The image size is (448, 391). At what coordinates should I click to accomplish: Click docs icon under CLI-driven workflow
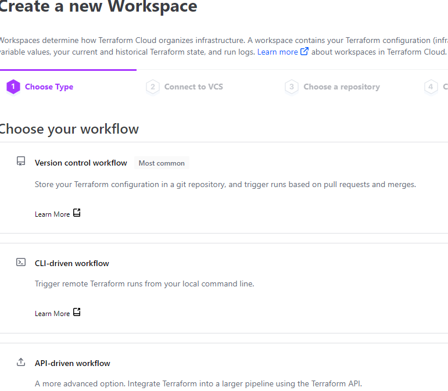coord(77,312)
